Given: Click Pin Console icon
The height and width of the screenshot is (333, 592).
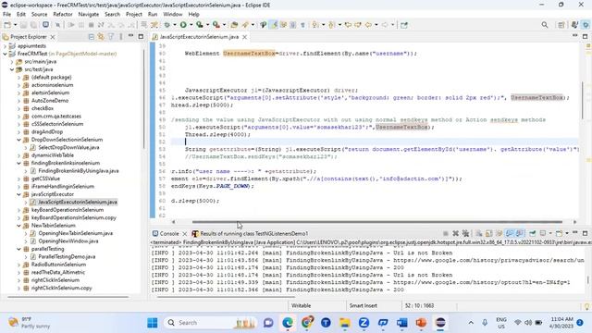Looking at the screenshot, I should point(533,233).
